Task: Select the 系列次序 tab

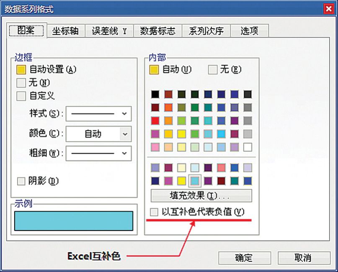Action: point(206,31)
